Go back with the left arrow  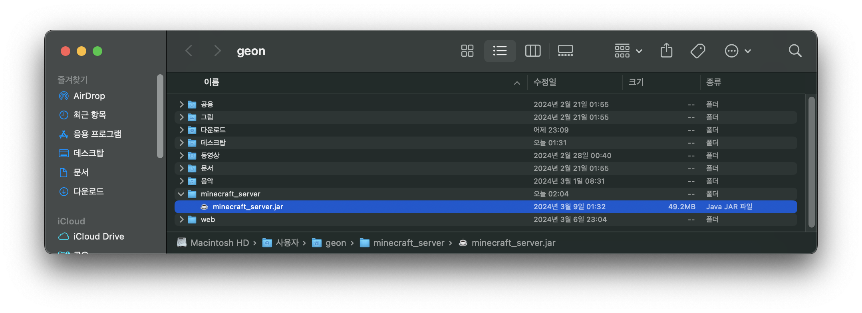point(189,51)
